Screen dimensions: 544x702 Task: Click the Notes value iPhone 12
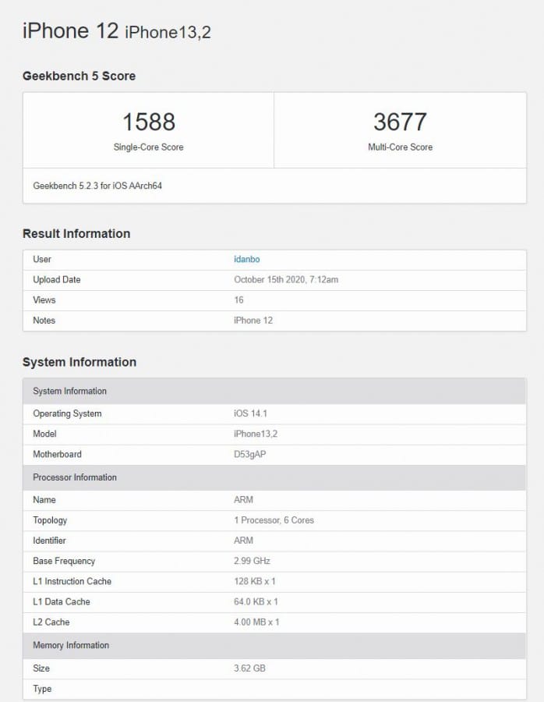253,320
